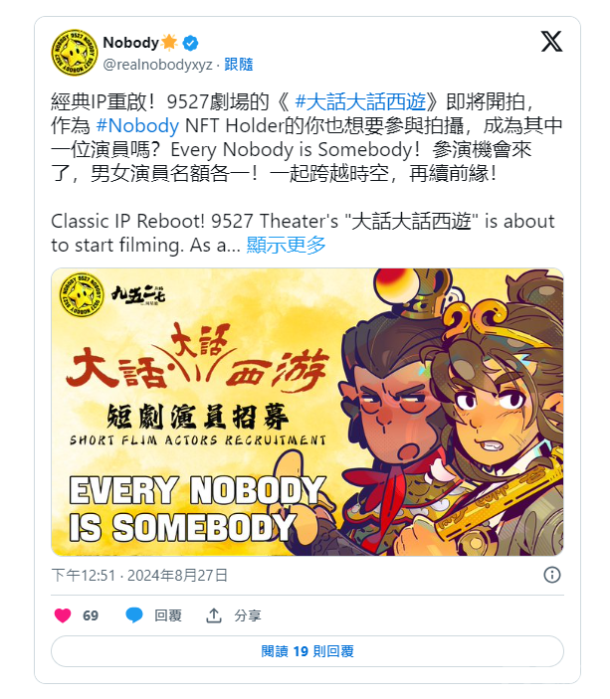Image resolution: width=610 pixels, height=699 pixels.
Task: Open the #Nobody hashtag link
Action: pos(137,125)
